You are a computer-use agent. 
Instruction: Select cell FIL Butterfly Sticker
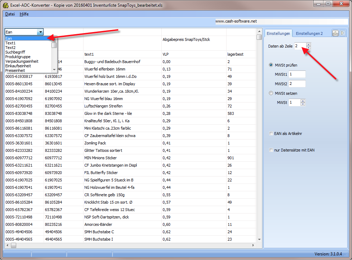[x=122, y=173]
